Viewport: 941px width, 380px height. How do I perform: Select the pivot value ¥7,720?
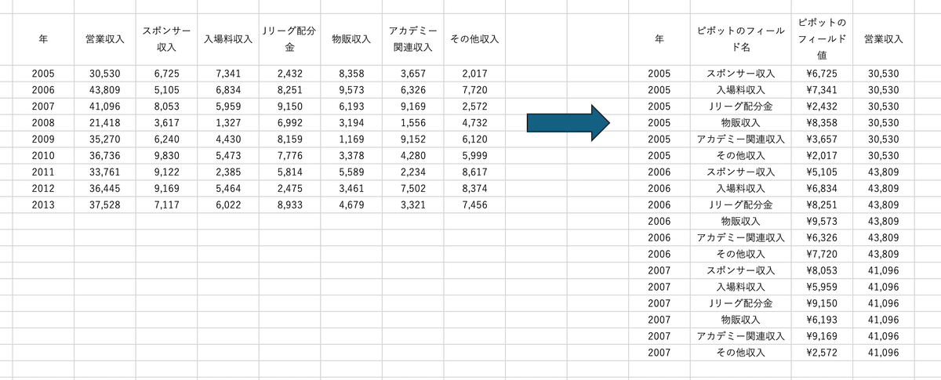coord(821,254)
